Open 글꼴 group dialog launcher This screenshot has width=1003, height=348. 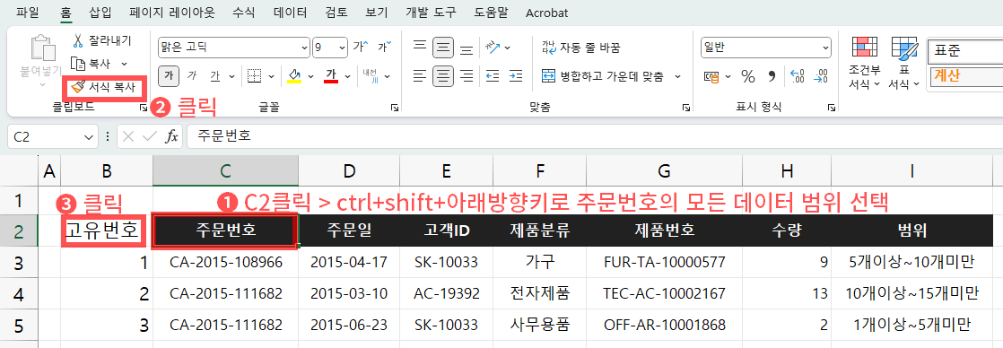396,109
